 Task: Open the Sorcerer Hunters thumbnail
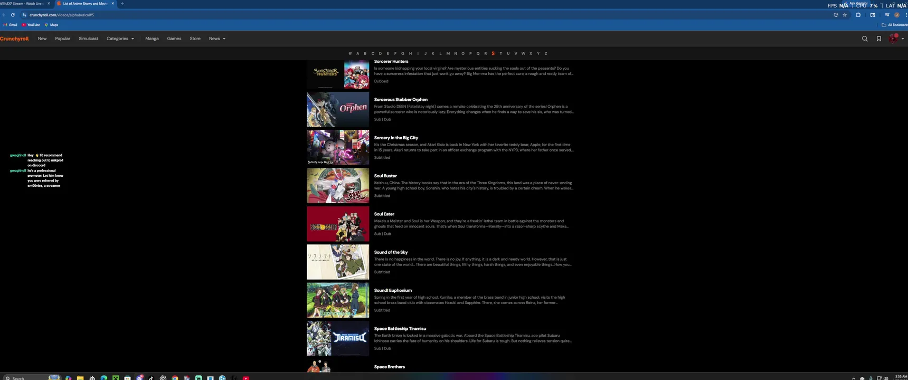click(338, 74)
